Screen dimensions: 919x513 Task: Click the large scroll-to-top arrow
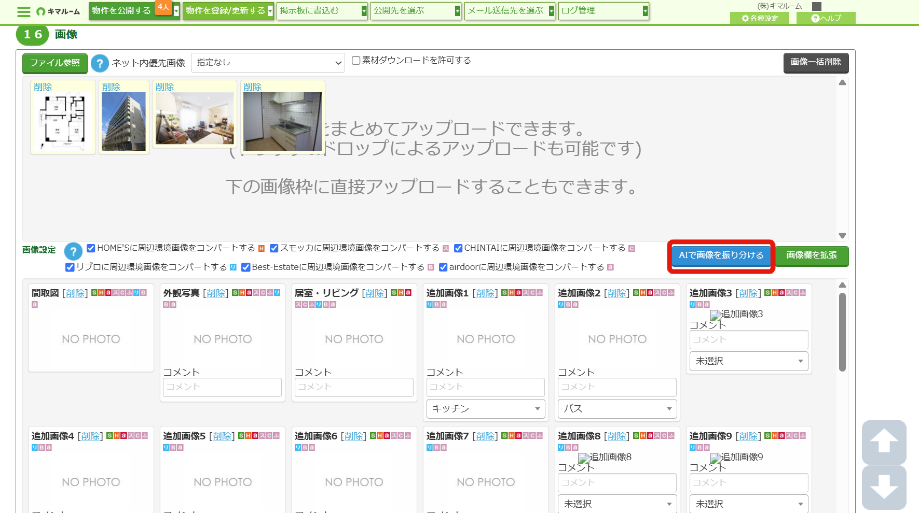884,442
